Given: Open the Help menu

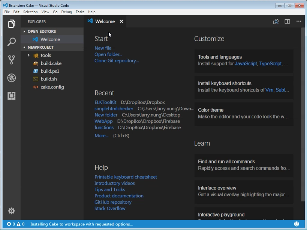Looking at the screenshot, I should pyautogui.click(x=91, y=12).
